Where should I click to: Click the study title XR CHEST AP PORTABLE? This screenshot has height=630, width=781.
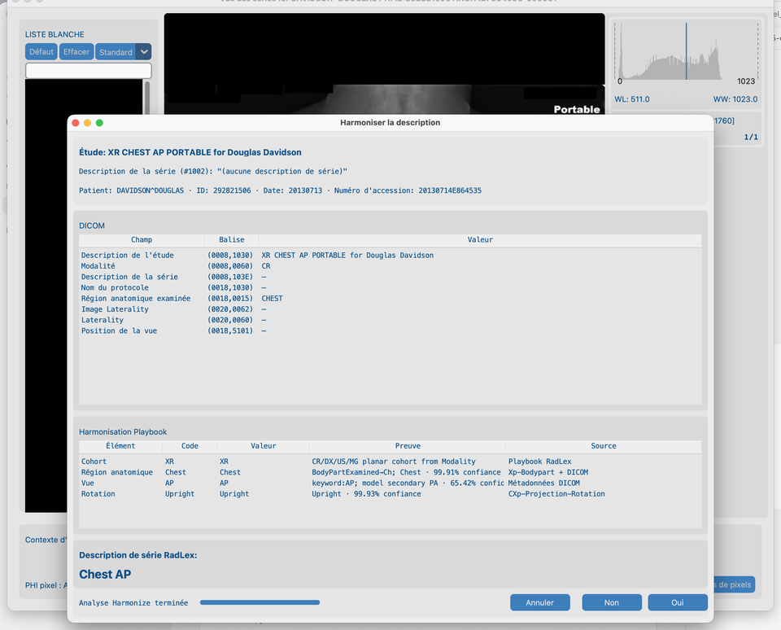point(190,152)
